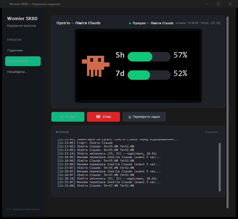Click the 'Прев'ю — Ліміти Claude' heading
Image resolution: width=238 pixels, height=219 pixels.
click(x=79, y=23)
